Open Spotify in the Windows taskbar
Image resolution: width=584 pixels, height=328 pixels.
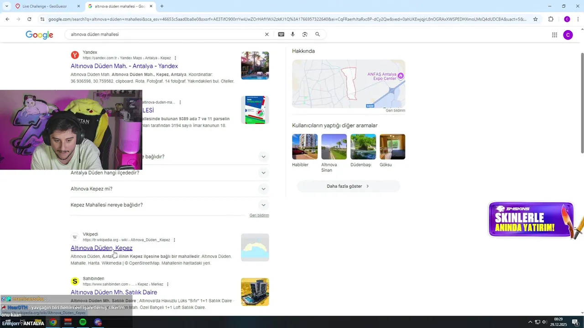coord(83,322)
